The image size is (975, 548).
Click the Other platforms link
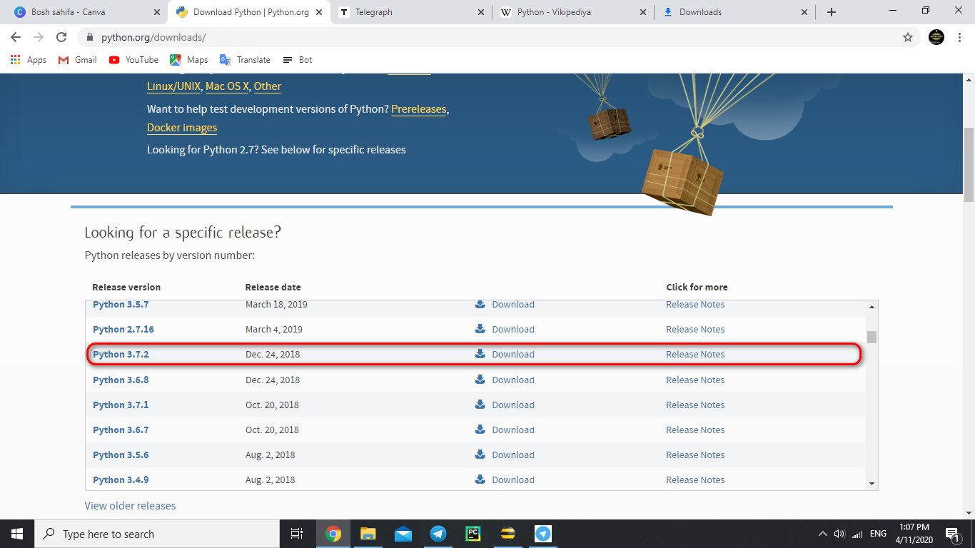click(268, 86)
